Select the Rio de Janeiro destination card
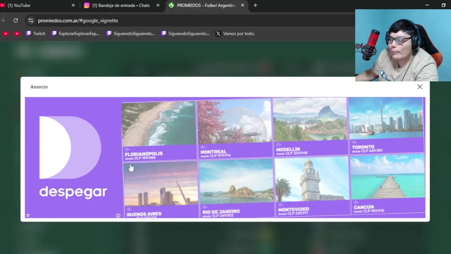The height and width of the screenshot is (254, 451). click(236, 188)
